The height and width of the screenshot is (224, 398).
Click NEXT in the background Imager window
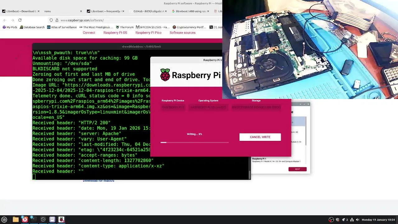pos(297,169)
